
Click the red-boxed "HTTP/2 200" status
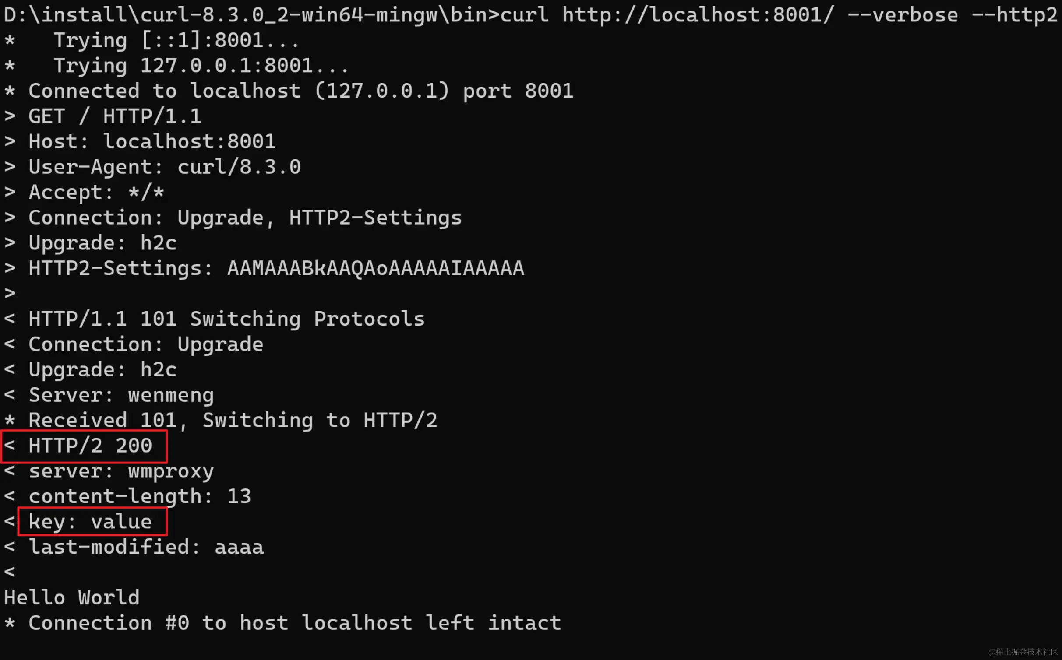tap(90, 446)
